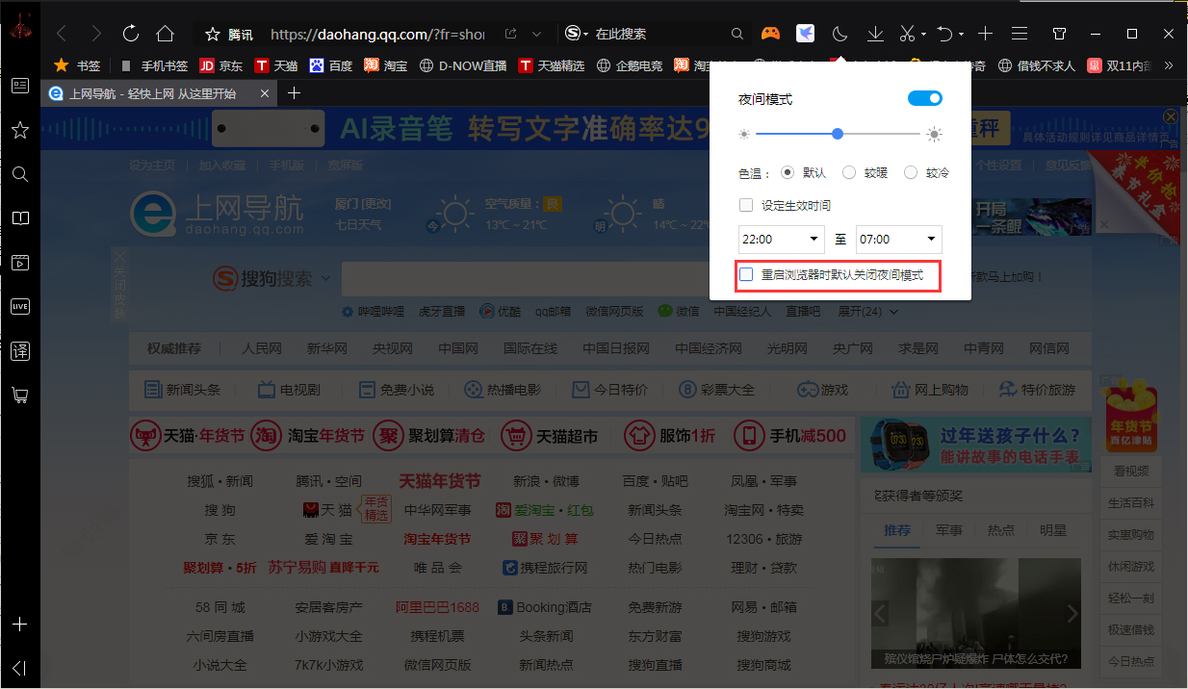
Task: Turn off the 夜间模式 toggle switch
Action: pos(923,97)
